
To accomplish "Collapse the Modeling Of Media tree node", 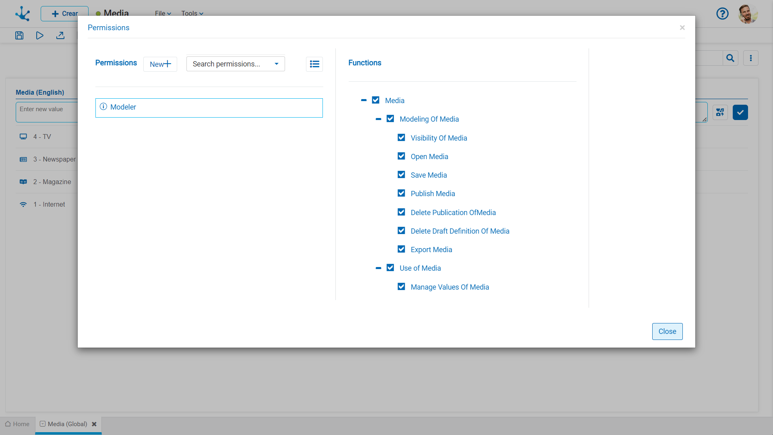I will click(378, 119).
